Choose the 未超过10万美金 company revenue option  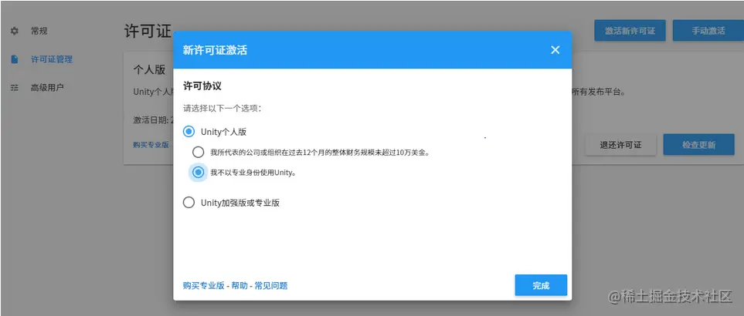click(198, 153)
